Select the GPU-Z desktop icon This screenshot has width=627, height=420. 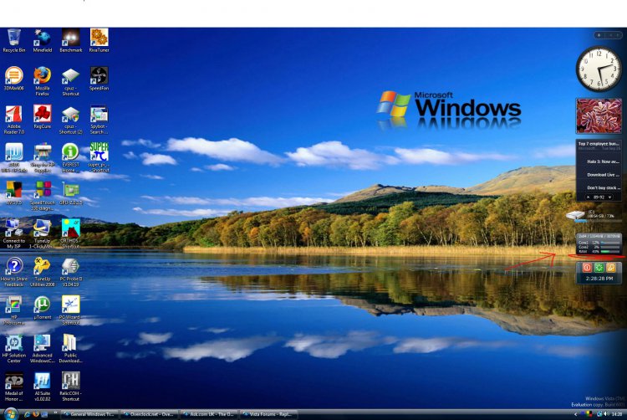pyautogui.click(x=71, y=193)
